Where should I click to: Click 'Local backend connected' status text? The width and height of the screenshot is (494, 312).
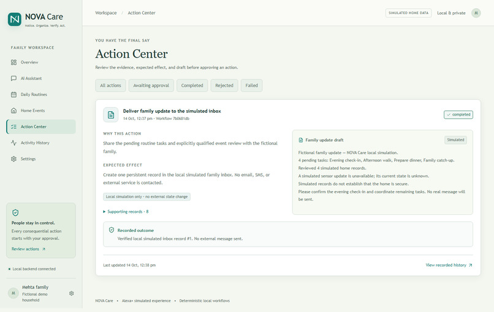pos(34,269)
